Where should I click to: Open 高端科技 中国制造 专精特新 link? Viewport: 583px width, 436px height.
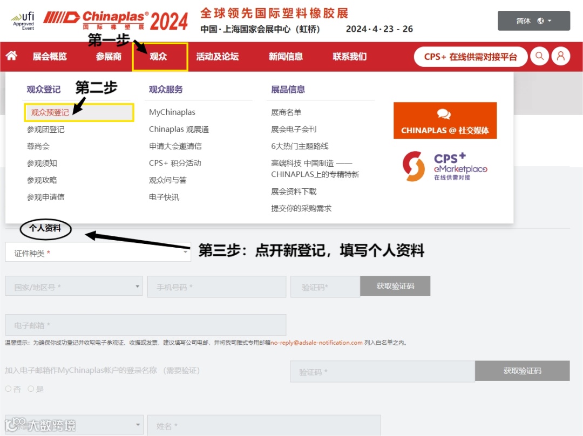(315, 169)
